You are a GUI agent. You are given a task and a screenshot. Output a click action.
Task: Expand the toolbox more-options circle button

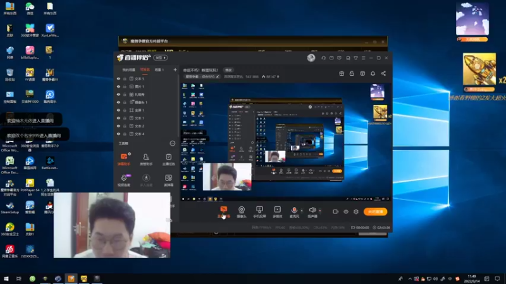point(173,143)
